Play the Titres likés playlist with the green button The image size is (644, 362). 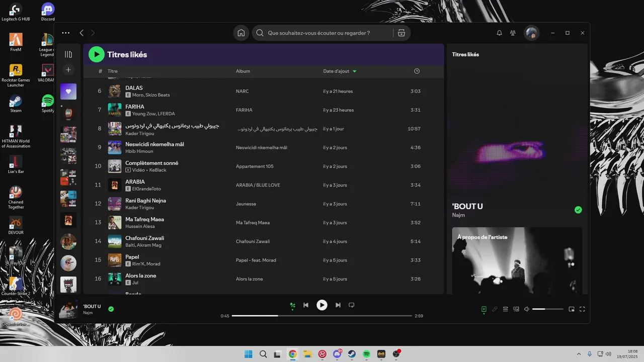(x=97, y=54)
